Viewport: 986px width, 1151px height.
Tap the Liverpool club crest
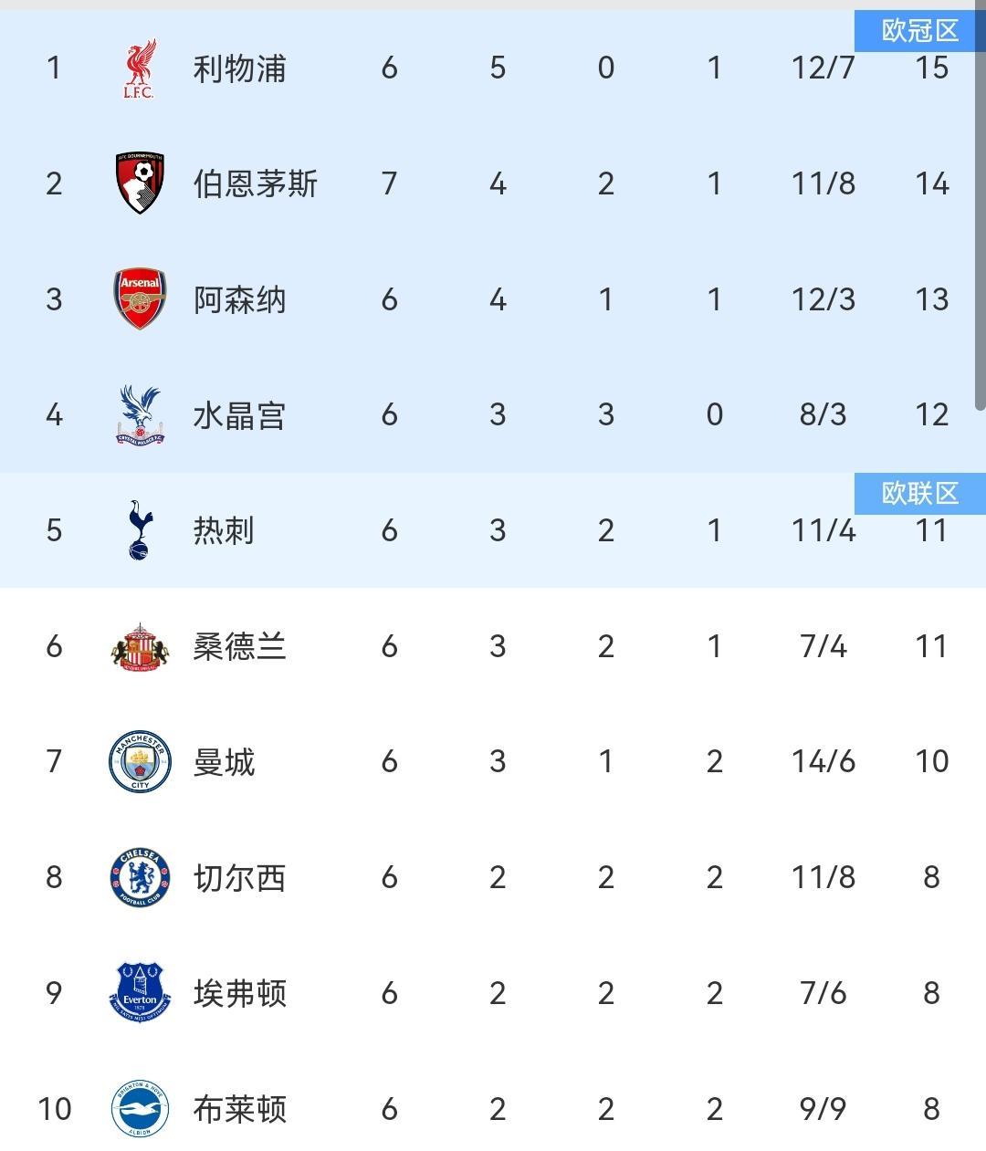click(x=140, y=68)
